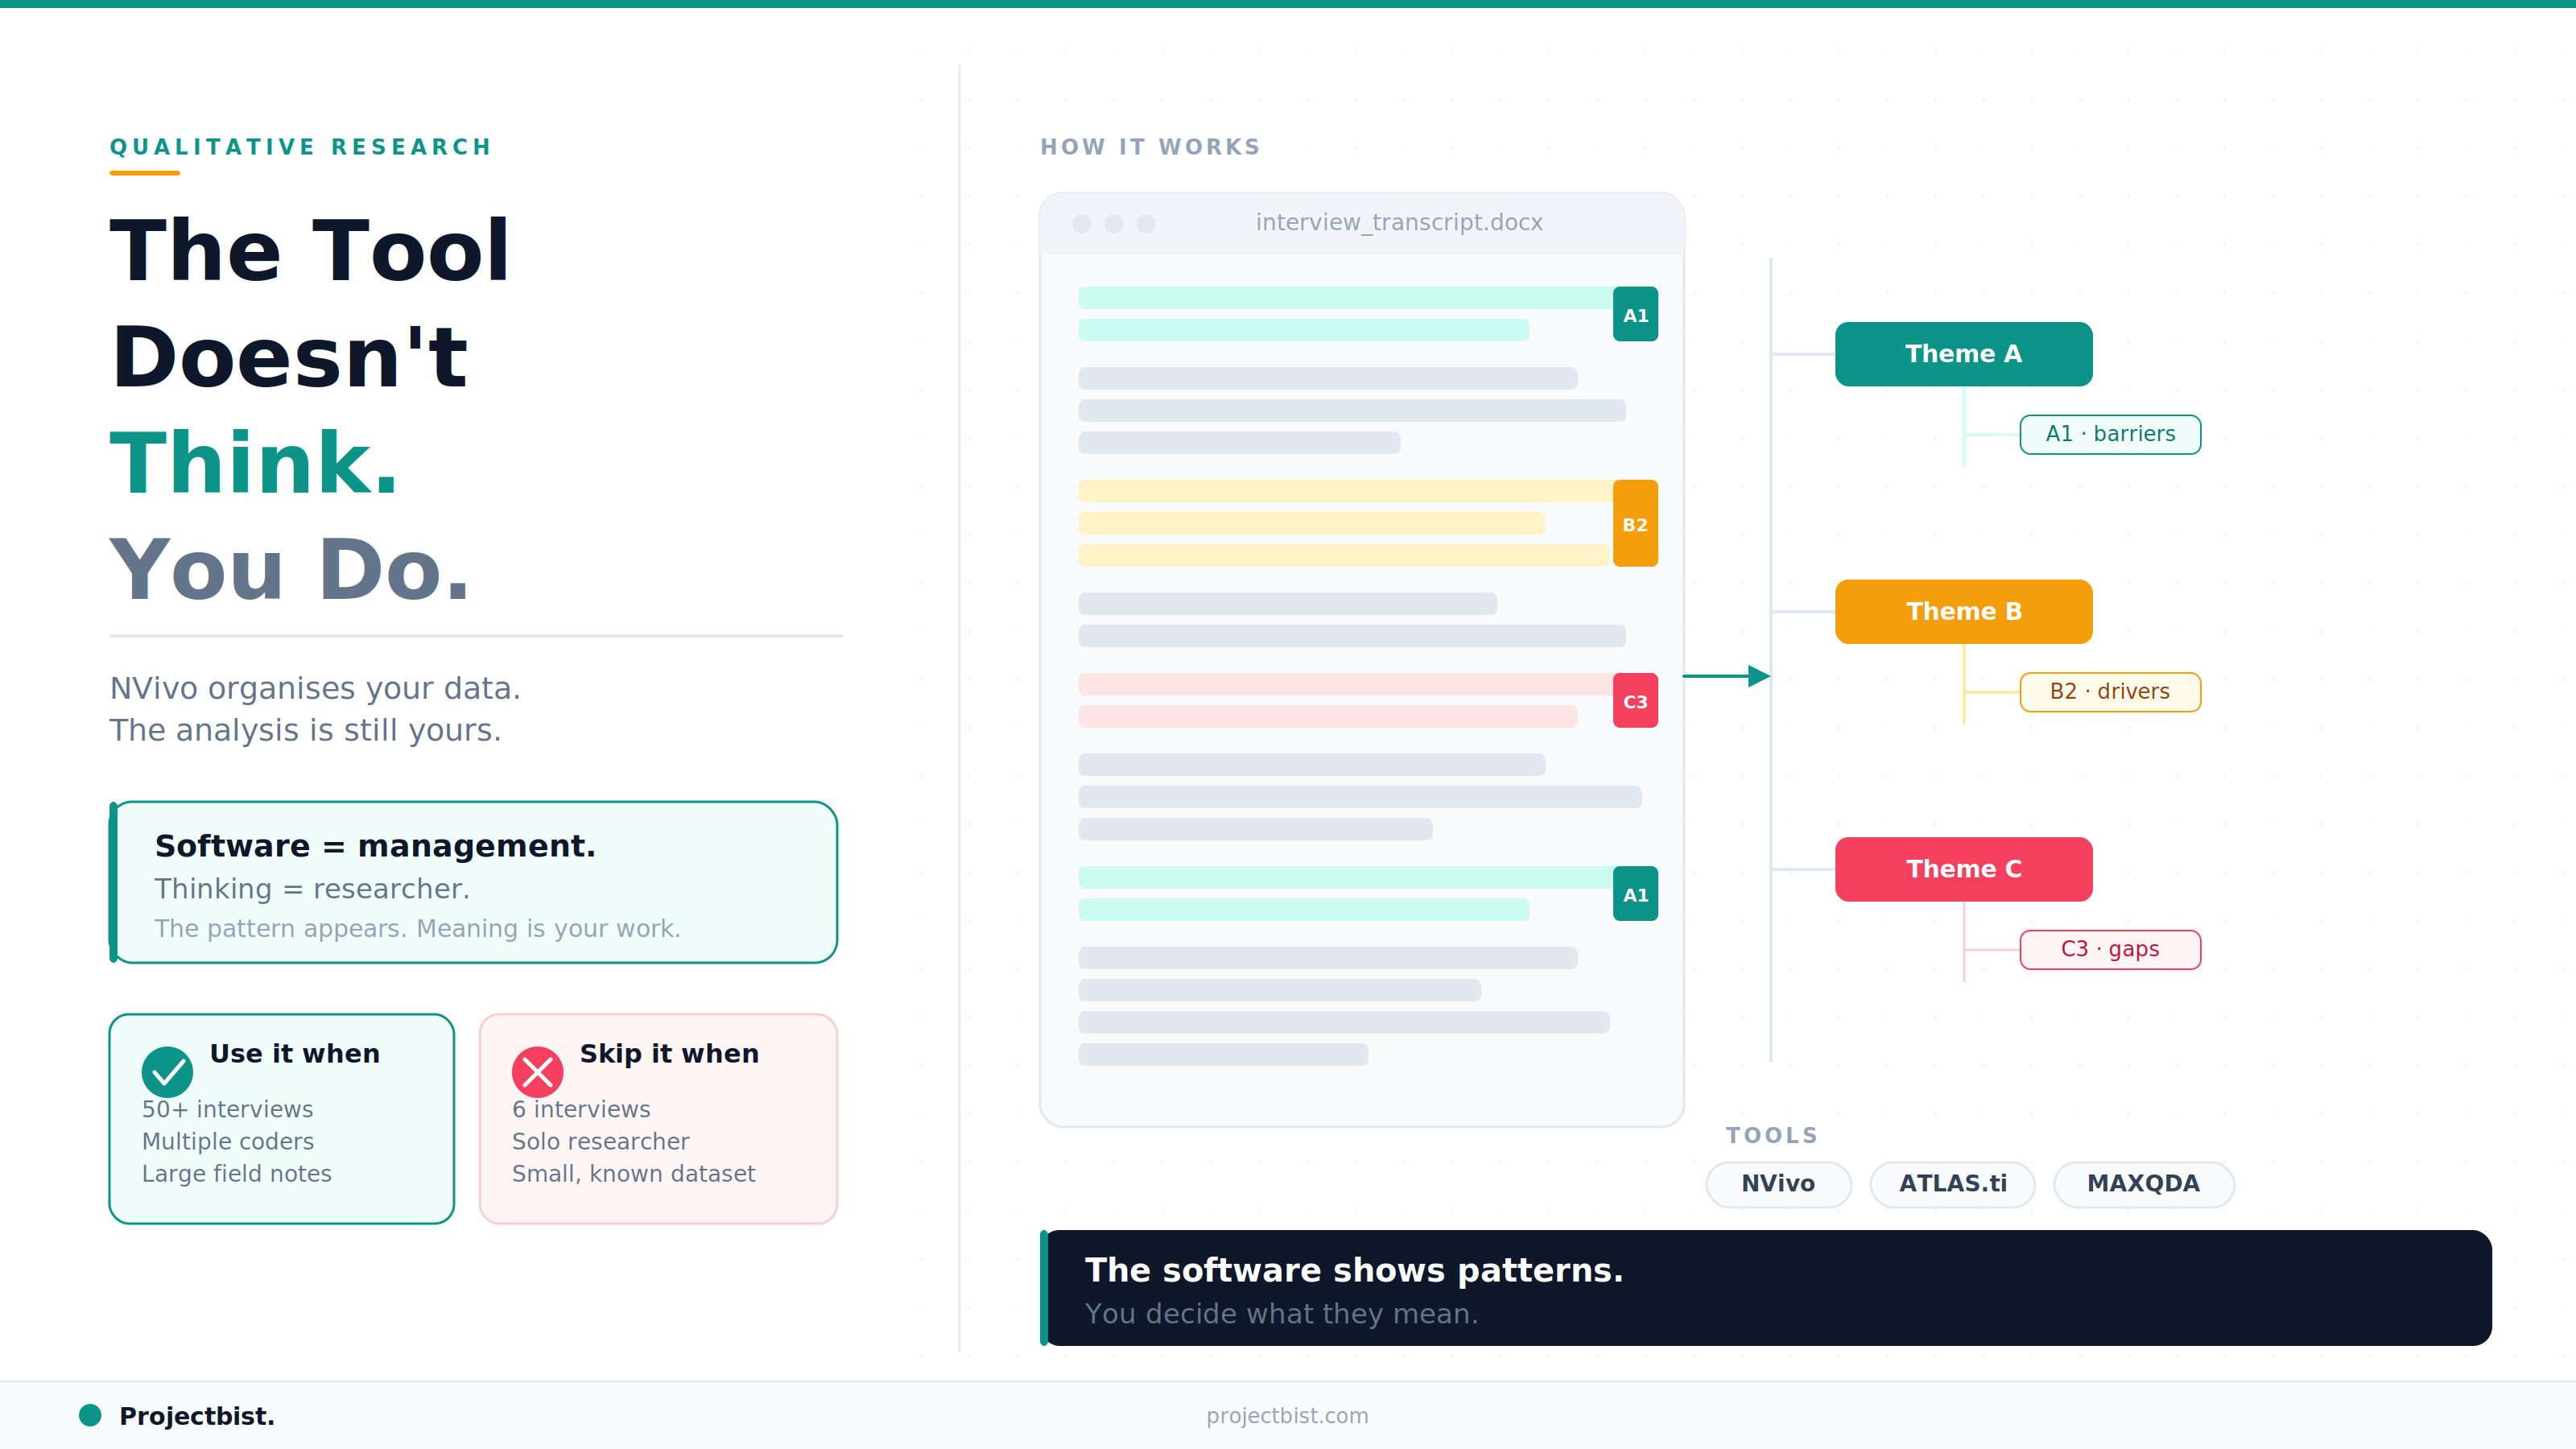Toggle the Theme A node
The image size is (2576, 1449).
[1962, 353]
